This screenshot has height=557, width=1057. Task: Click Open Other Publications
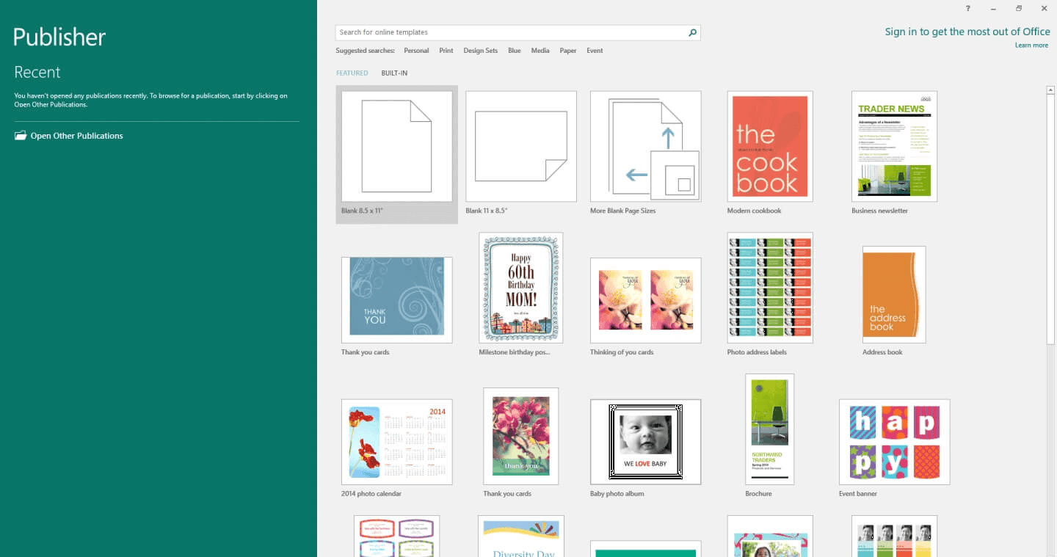point(76,135)
